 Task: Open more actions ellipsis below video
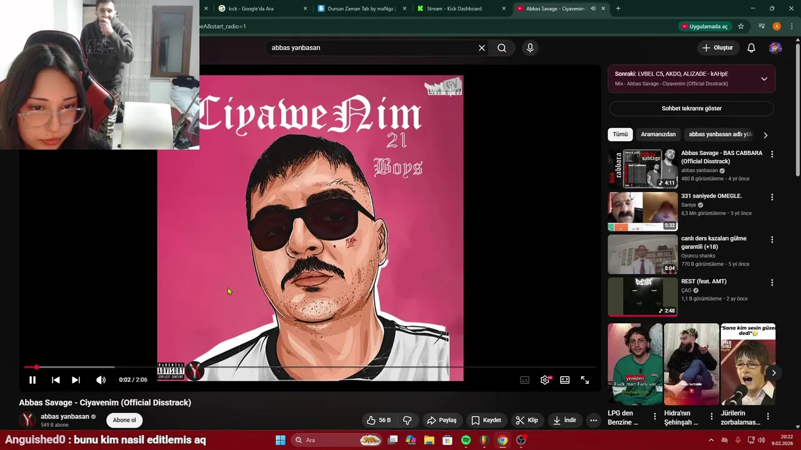594,420
